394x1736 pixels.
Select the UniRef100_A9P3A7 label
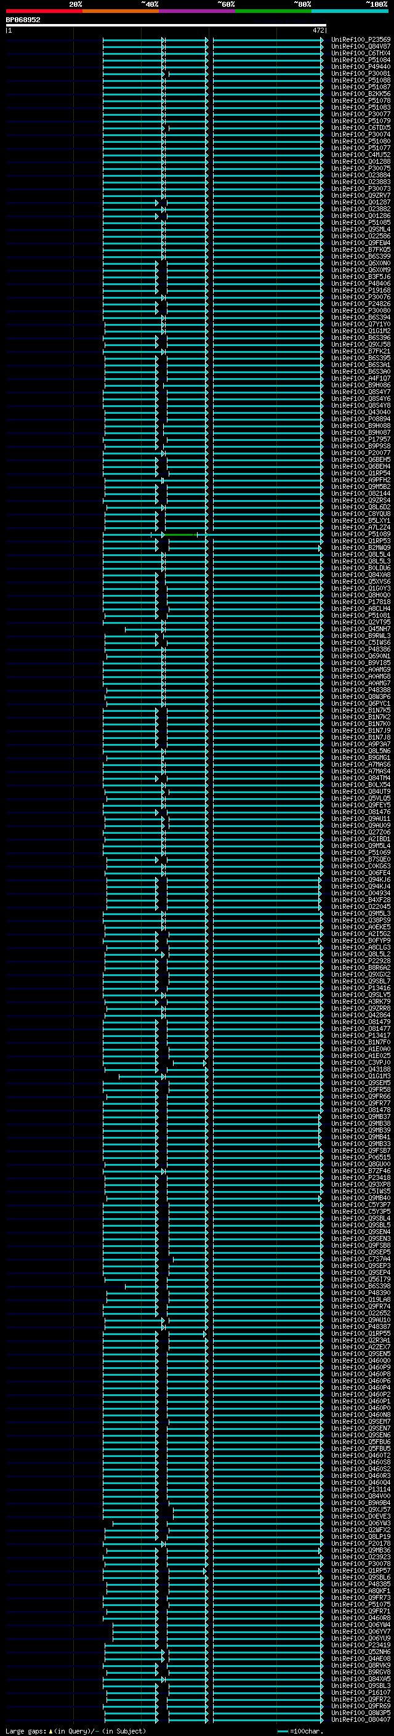tap(361, 745)
